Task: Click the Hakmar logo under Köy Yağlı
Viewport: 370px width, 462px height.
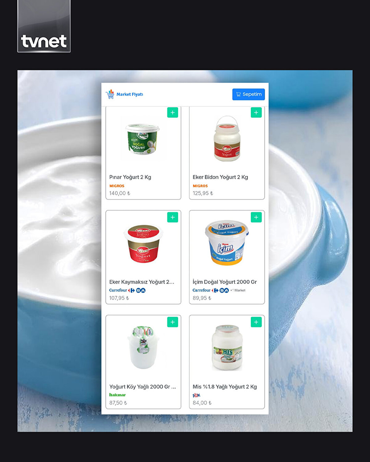Action: click(x=117, y=395)
